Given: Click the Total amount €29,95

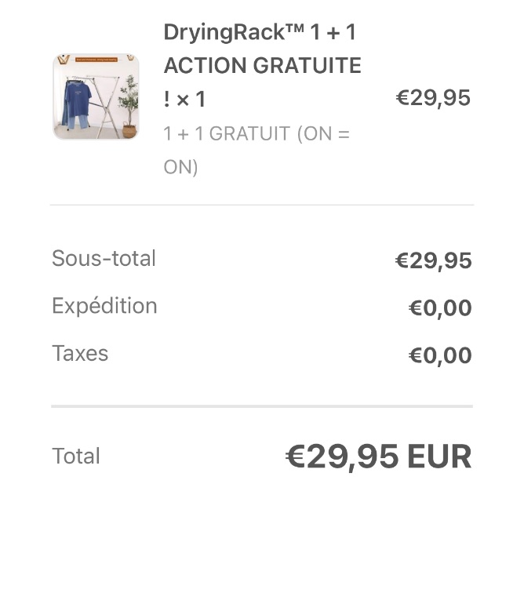Looking at the screenshot, I should click(342, 457).
